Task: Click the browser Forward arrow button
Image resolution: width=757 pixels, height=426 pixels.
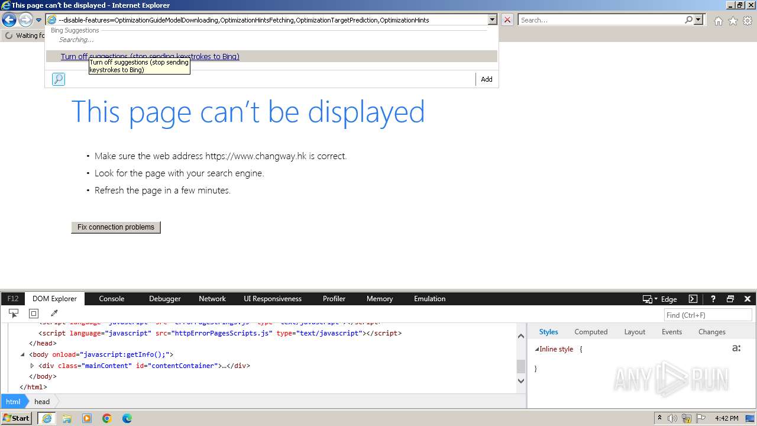Action: pyautogui.click(x=25, y=20)
